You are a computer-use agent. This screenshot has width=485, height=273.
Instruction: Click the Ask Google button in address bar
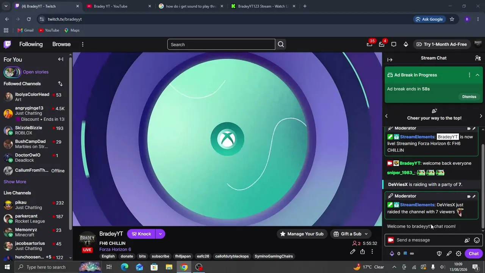(x=429, y=19)
